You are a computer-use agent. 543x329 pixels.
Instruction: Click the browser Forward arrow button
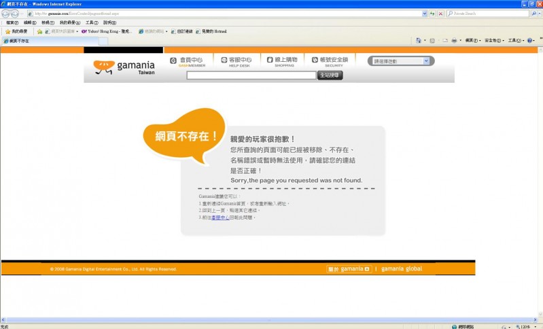coord(15,14)
